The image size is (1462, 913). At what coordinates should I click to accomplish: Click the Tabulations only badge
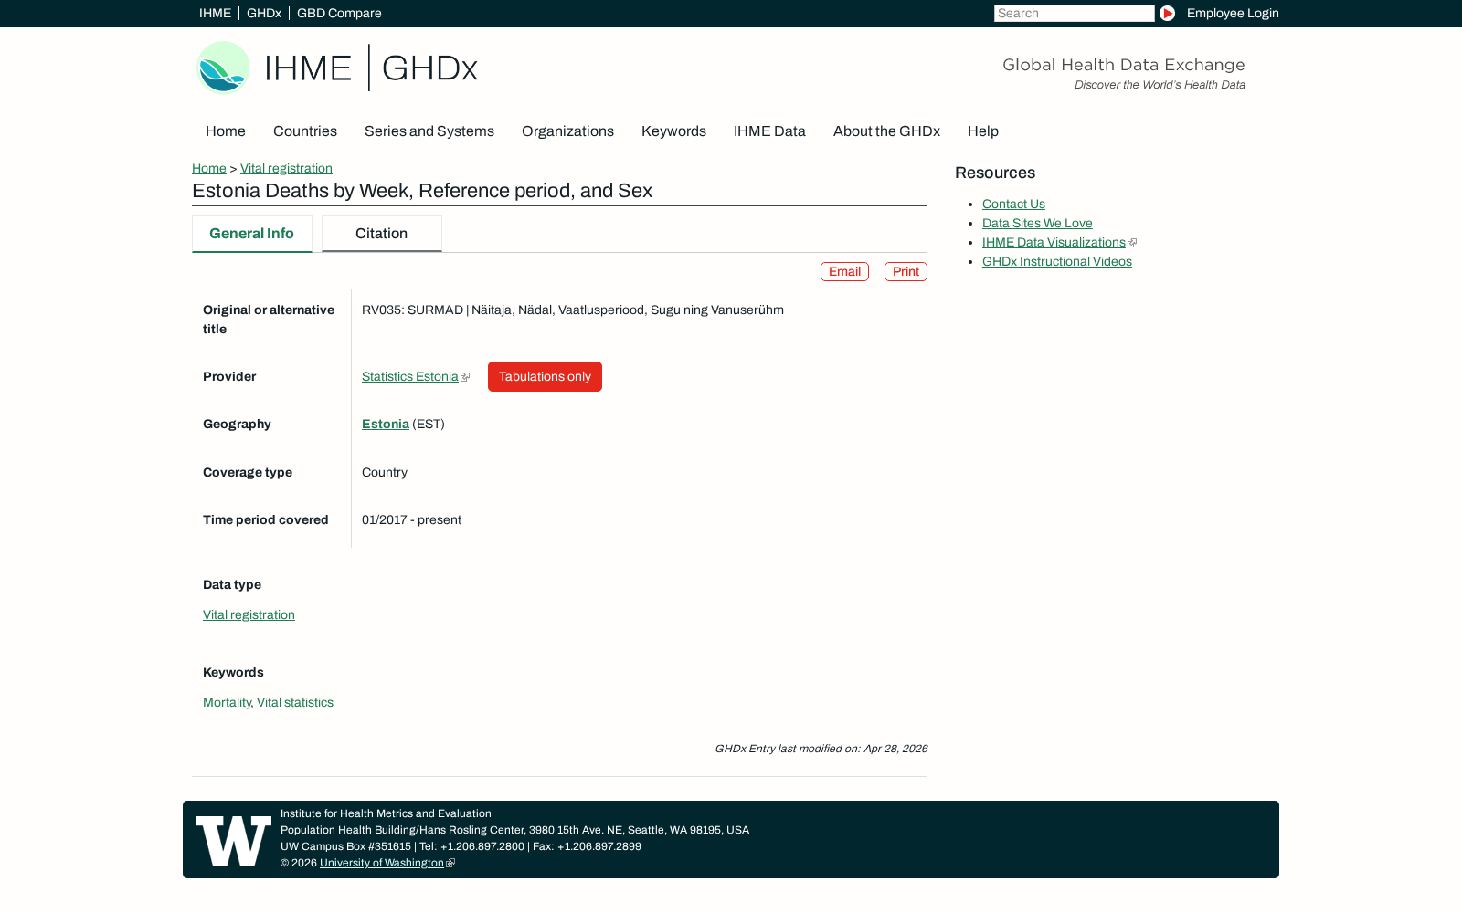tap(545, 376)
